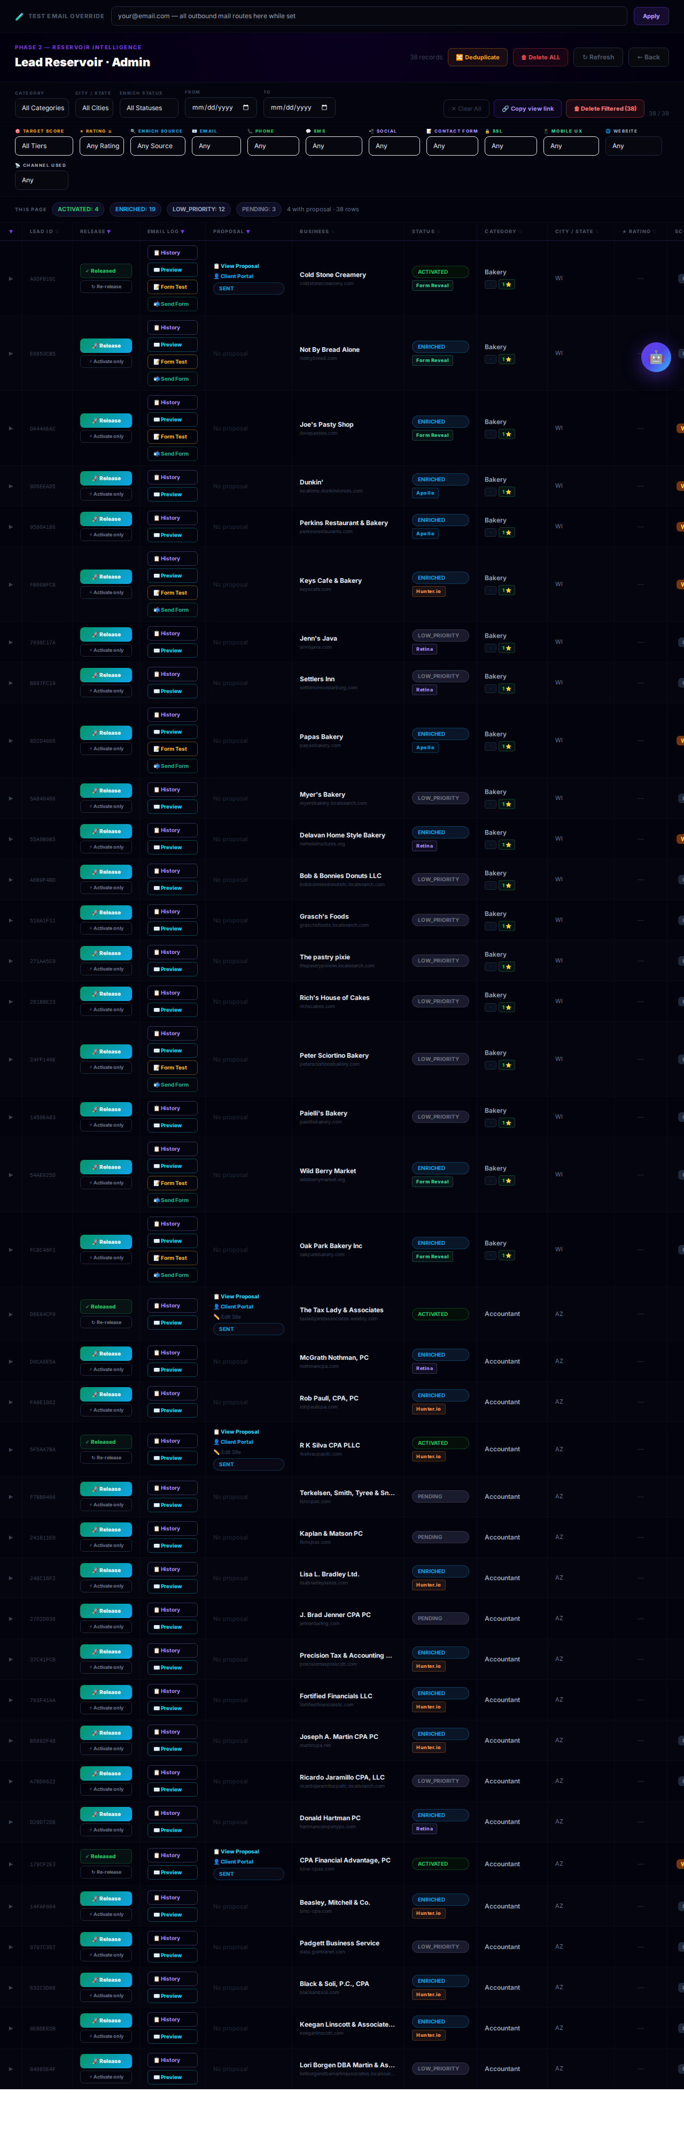Expand the Cold Stone Creamery row

pos(11,279)
